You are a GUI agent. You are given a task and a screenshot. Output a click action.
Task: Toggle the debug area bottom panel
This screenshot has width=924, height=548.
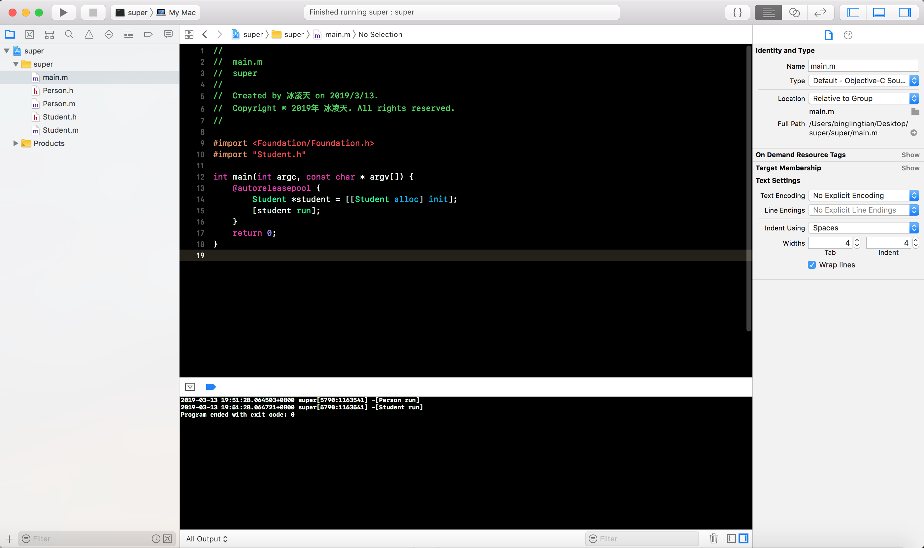[879, 13]
